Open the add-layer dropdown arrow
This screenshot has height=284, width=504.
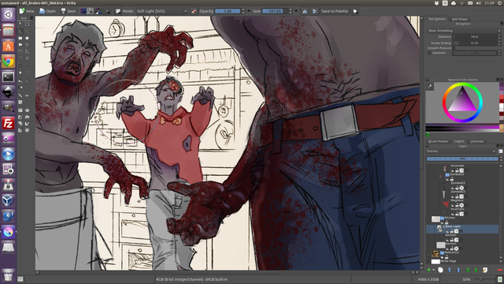point(434,270)
